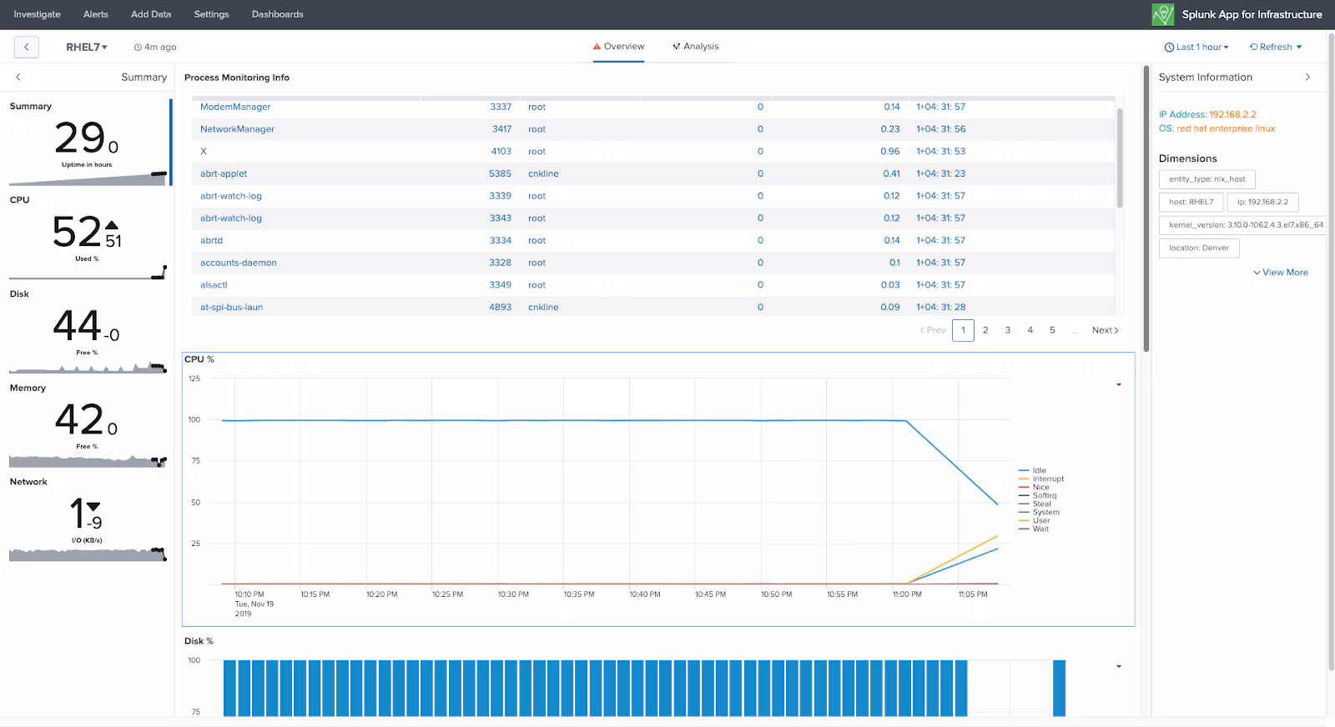Open the Dashboards menu

(x=277, y=14)
